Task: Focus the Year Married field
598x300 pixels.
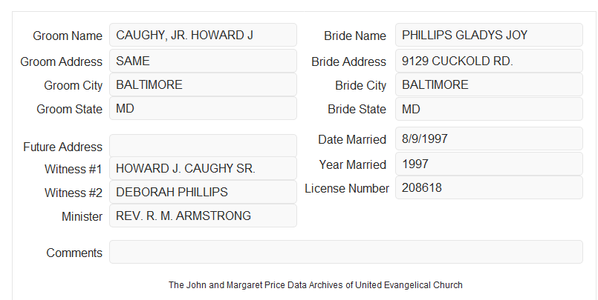Action: 489,164
